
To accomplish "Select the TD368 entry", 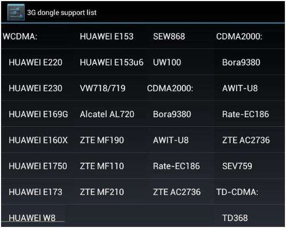I will [235, 218].
